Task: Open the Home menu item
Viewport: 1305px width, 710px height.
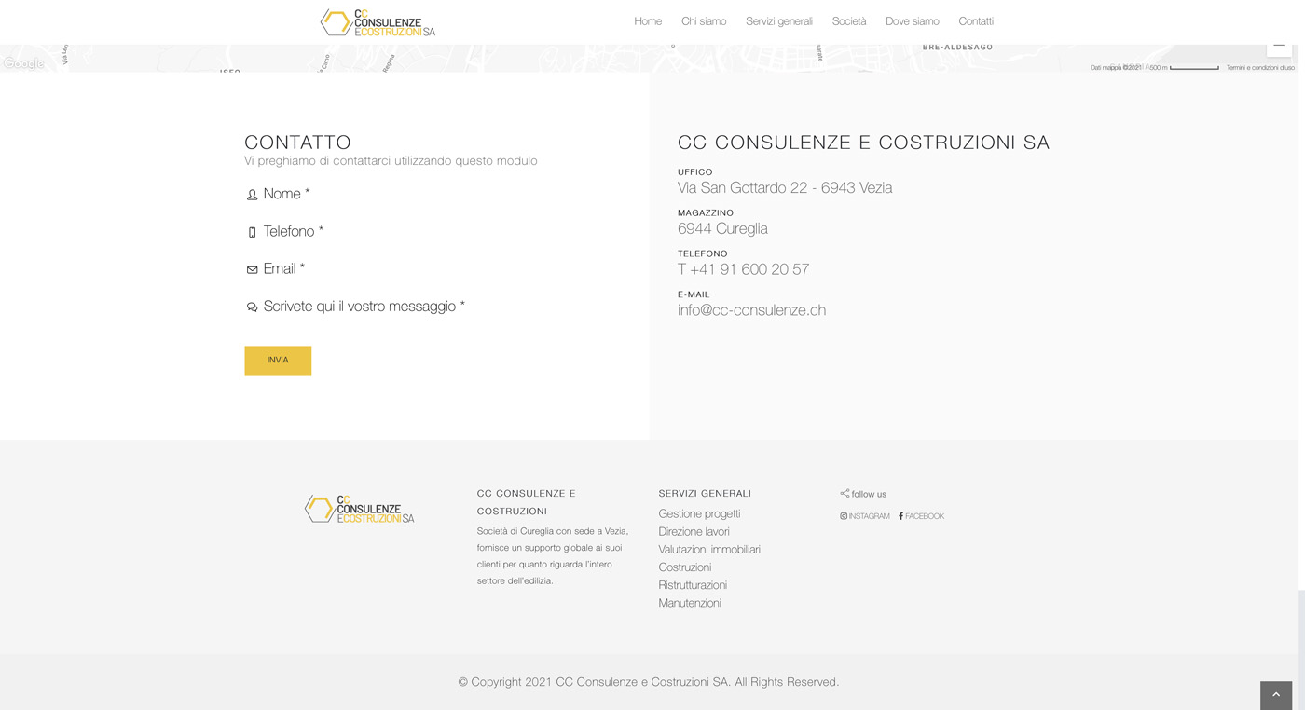Action: (648, 21)
